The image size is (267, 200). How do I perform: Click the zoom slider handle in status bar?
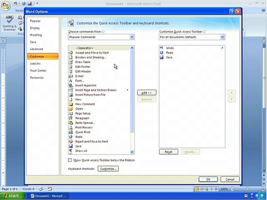coord(248,189)
